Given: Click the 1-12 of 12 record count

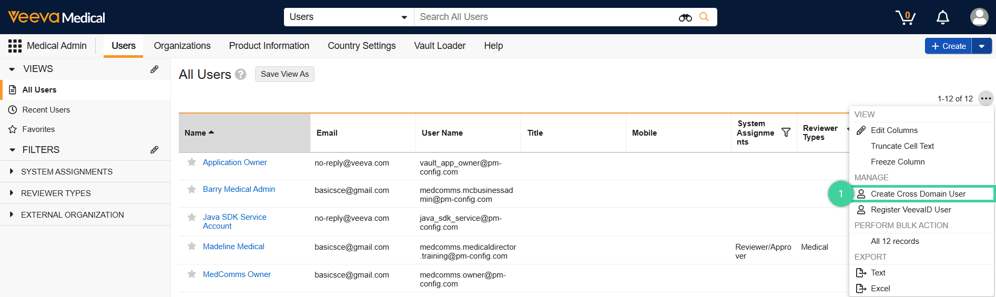Looking at the screenshot, I should [x=955, y=99].
